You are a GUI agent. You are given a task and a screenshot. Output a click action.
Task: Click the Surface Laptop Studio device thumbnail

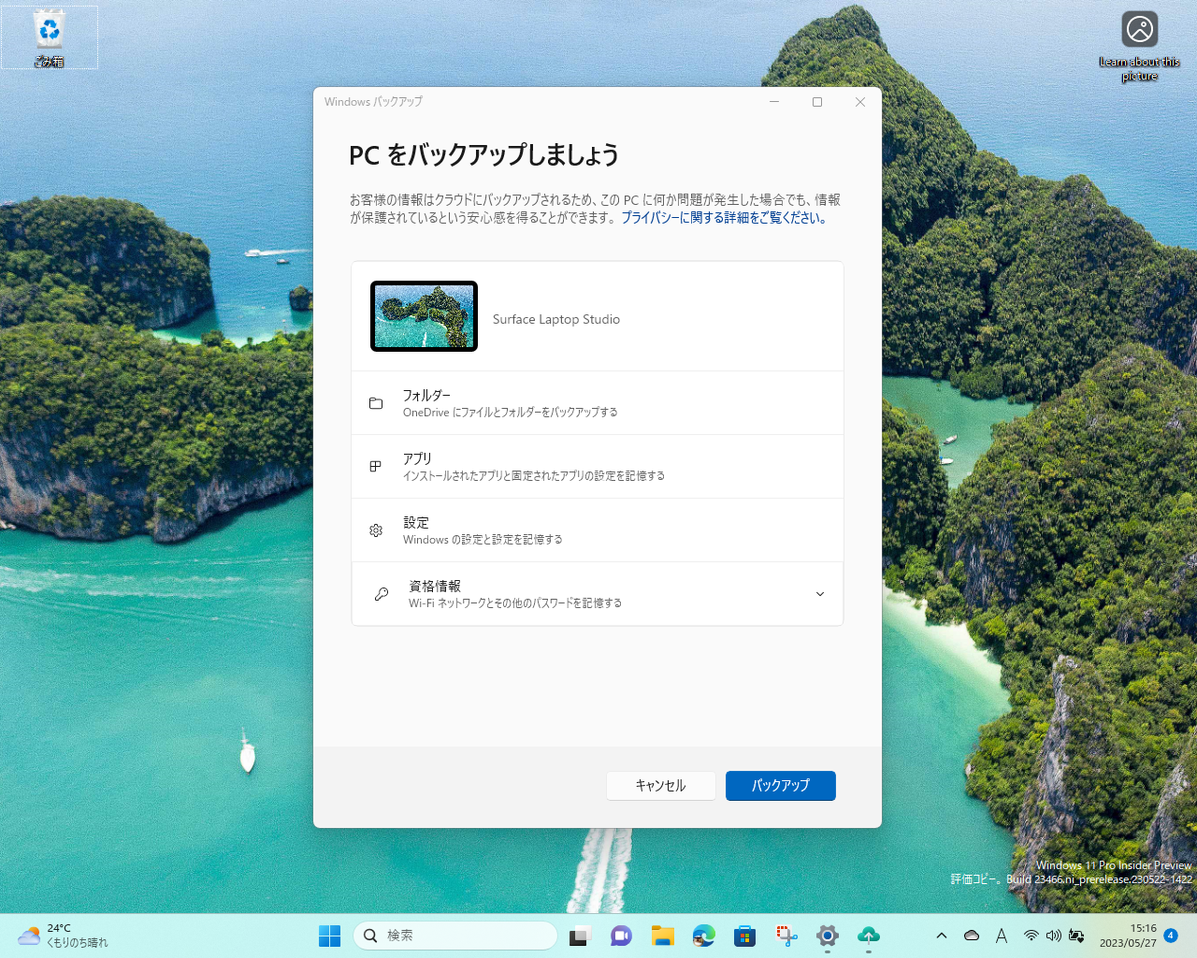tap(424, 315)
